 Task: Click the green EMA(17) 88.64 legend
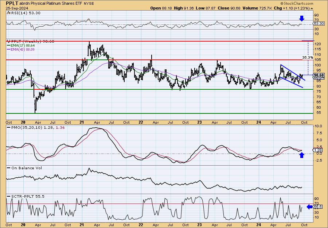click(21, 46)
